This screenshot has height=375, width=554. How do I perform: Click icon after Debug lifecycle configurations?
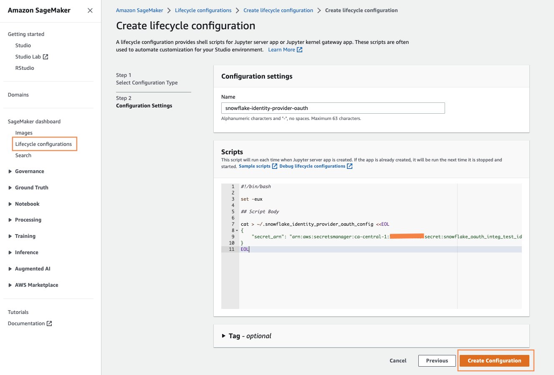click(x=349, y=166)
